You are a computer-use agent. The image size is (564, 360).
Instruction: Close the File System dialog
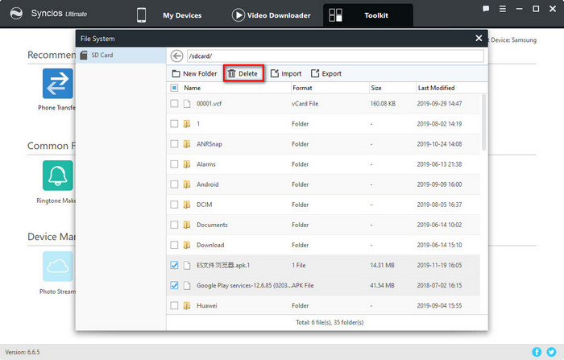[479, 38]
